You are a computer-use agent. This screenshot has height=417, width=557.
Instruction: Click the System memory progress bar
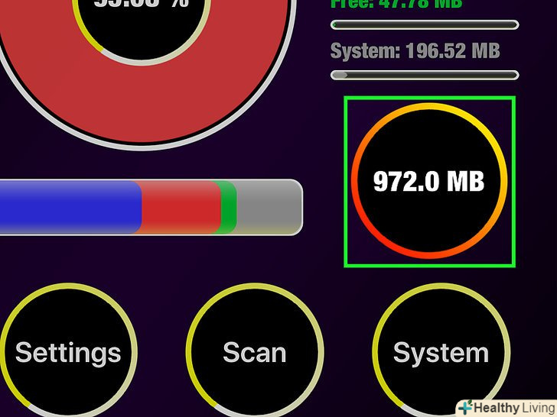coord(425,75)
